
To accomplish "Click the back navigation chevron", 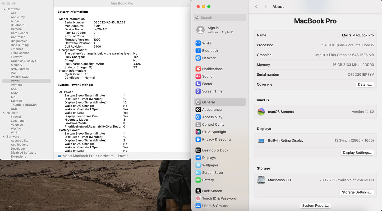I will click(x=256, y=7).
